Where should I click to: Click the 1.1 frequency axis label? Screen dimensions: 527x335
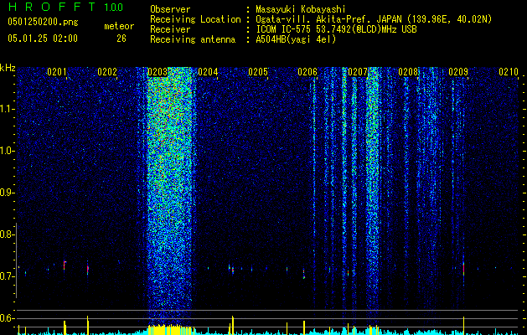point(6,109)
